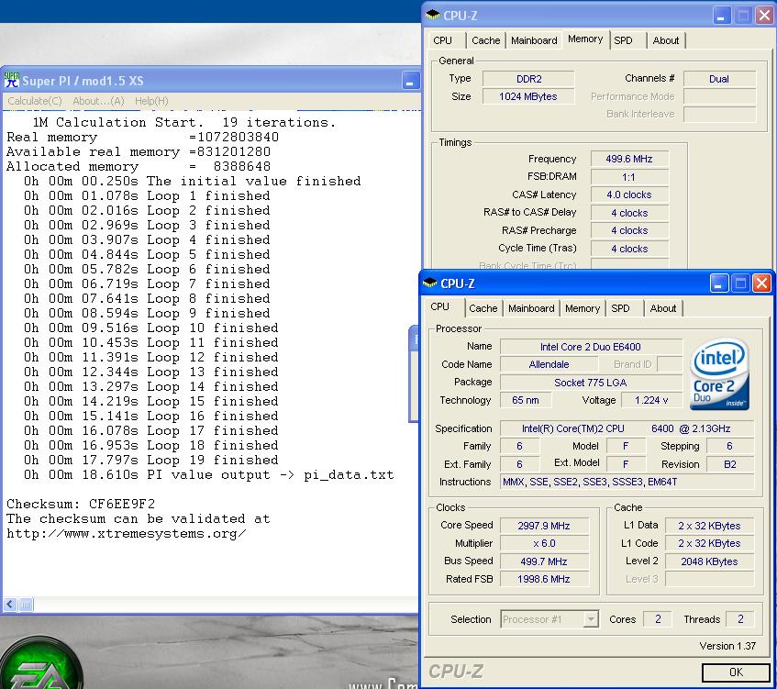Click the Super PI app icon in title bar
This screenshot has height=689, width=777.
click(11, 80)
